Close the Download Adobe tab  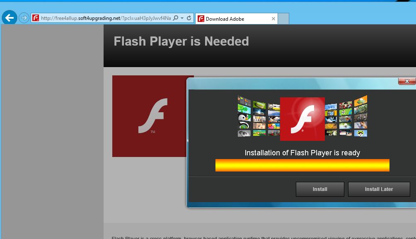[273, 19]
